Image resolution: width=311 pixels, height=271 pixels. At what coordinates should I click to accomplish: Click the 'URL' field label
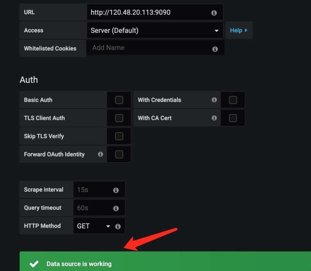click(29, 12)
